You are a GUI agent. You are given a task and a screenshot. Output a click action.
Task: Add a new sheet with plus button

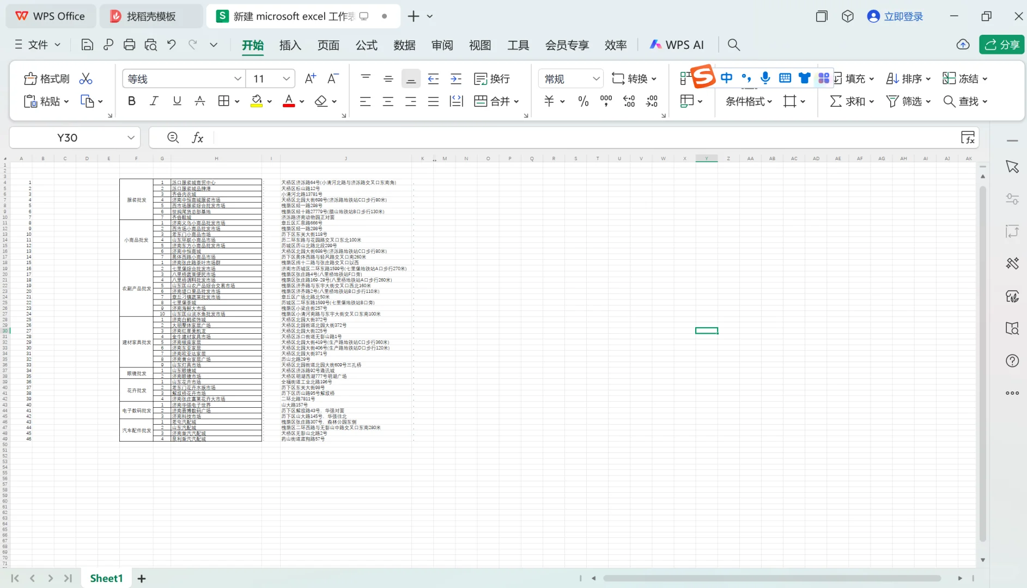point(142,578)
